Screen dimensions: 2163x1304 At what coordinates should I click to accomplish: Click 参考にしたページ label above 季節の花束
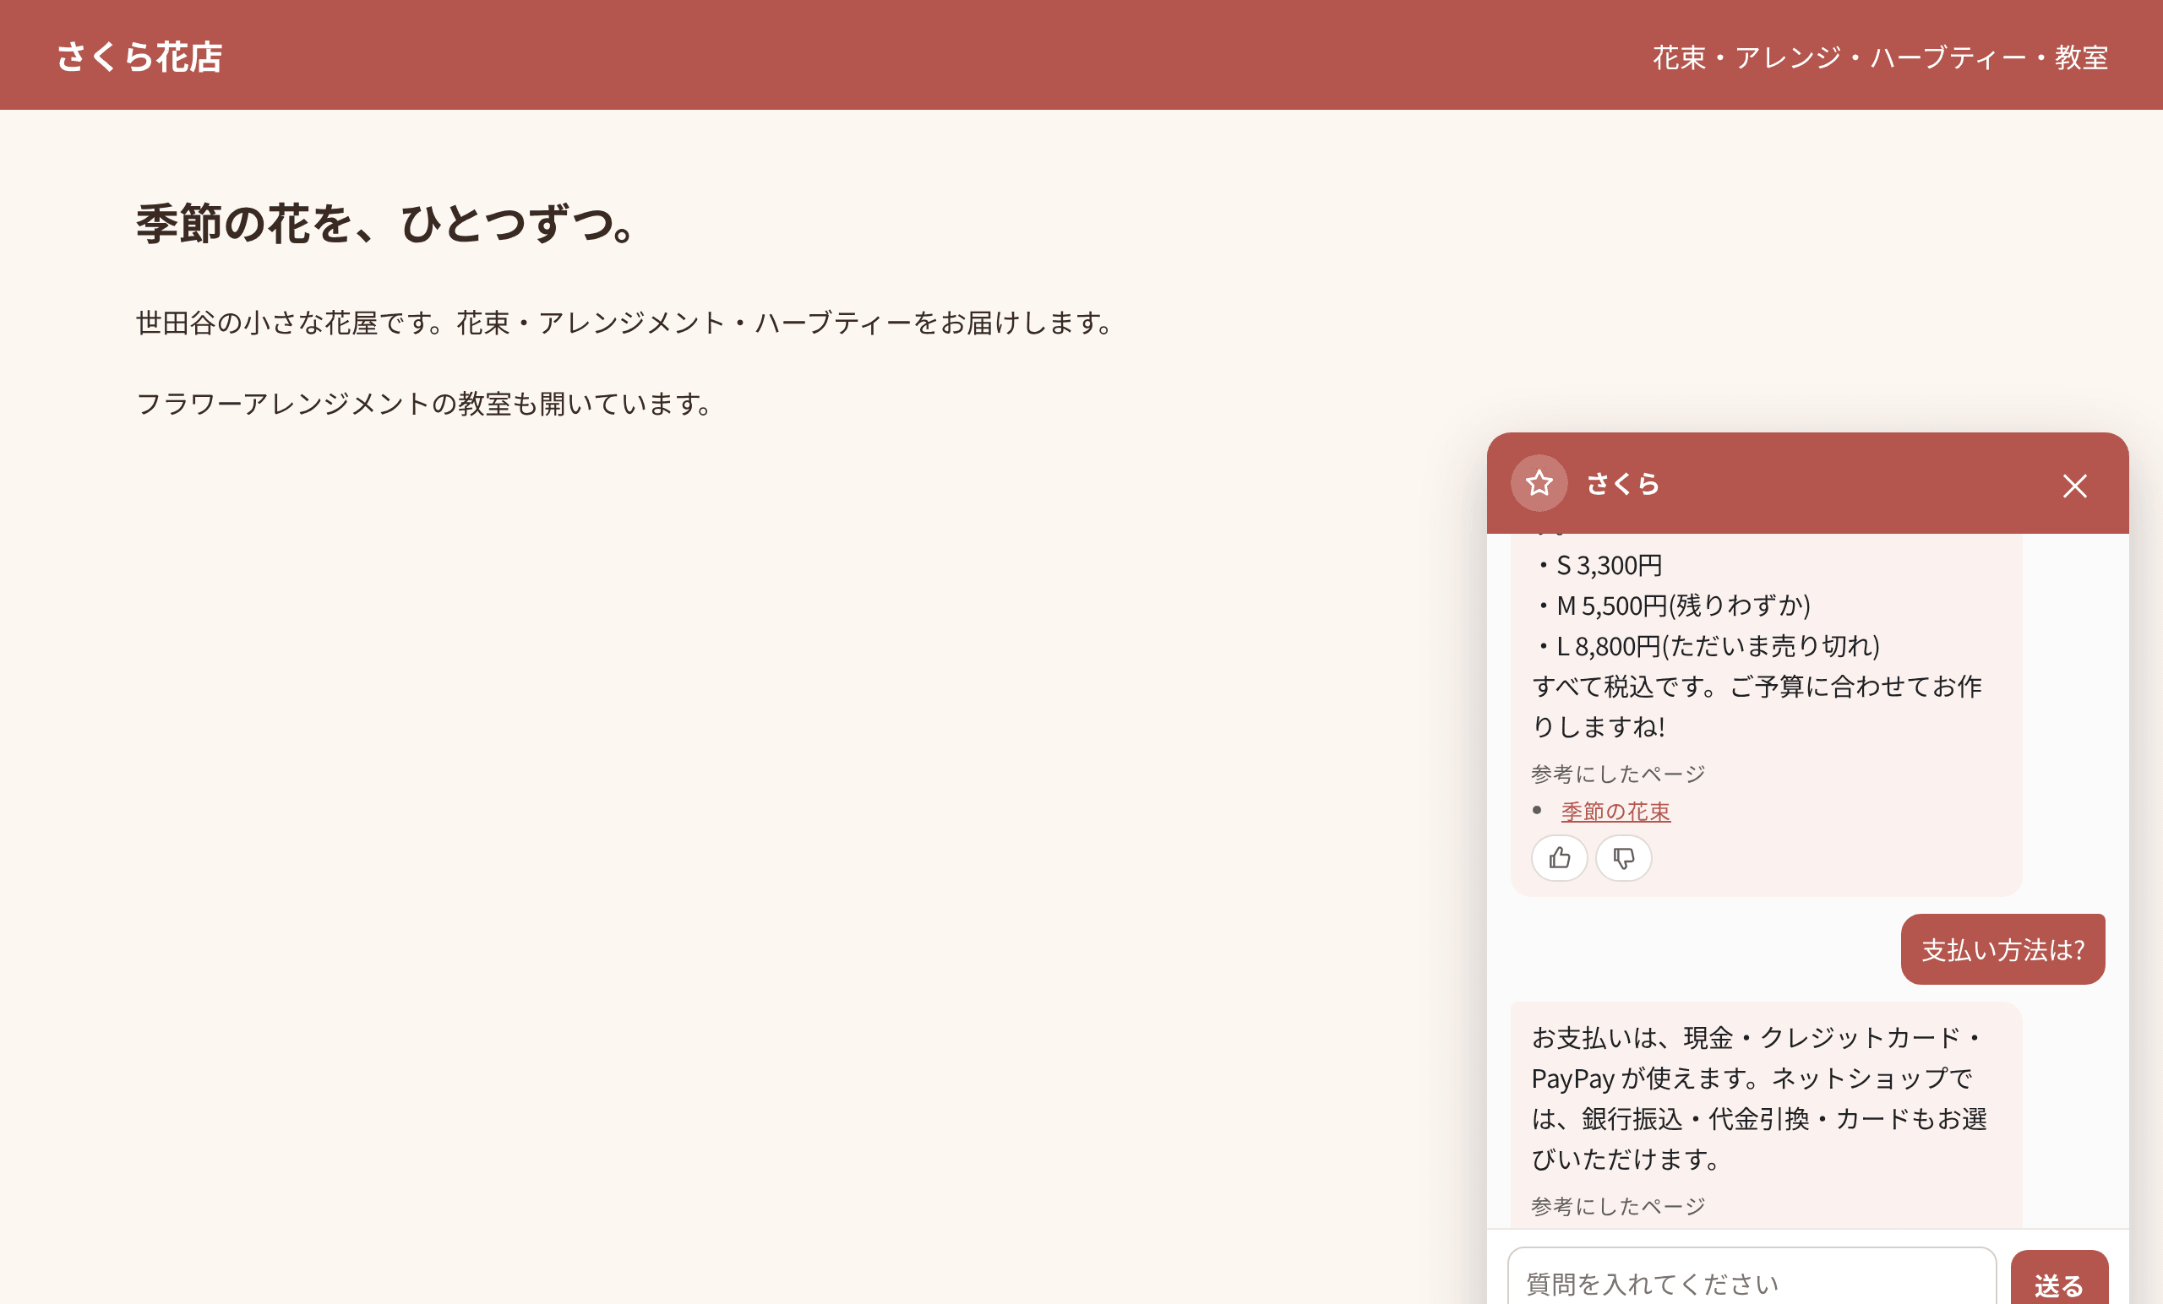(x=1618, y=774)
